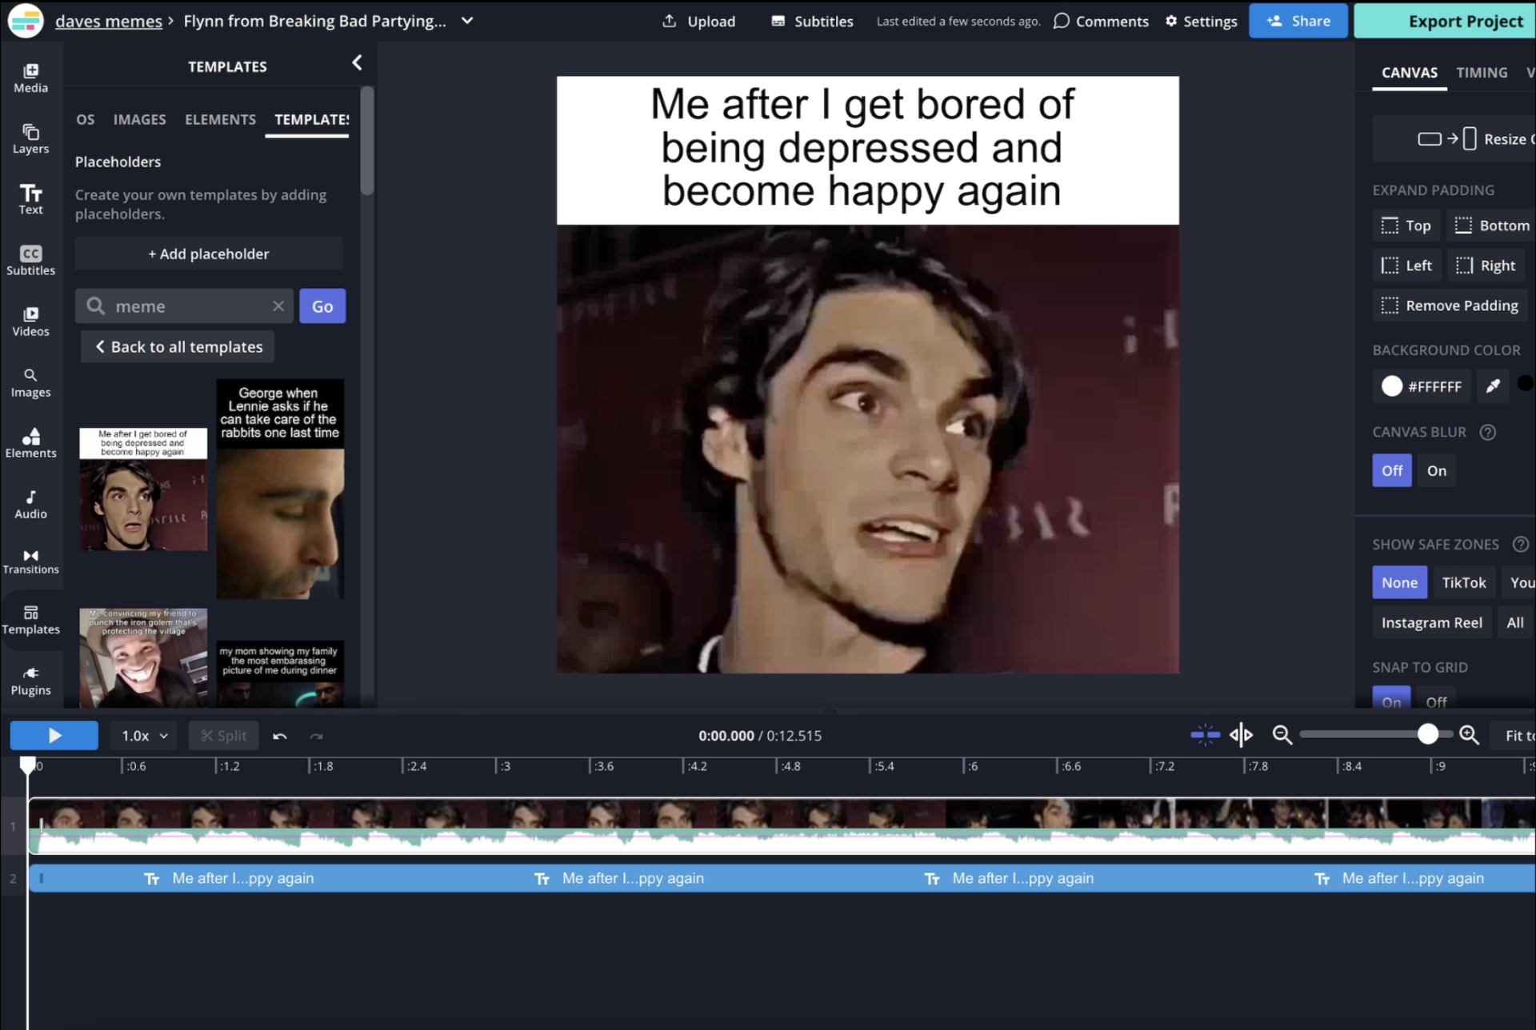Switch to the Images tab
This screenshot has width=1536, height=1030.
pos(139,119)
